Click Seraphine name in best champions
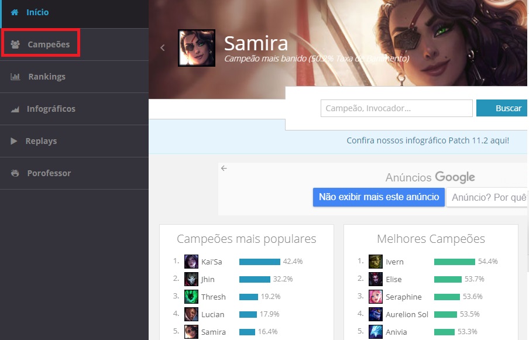 tap(404, 297)
